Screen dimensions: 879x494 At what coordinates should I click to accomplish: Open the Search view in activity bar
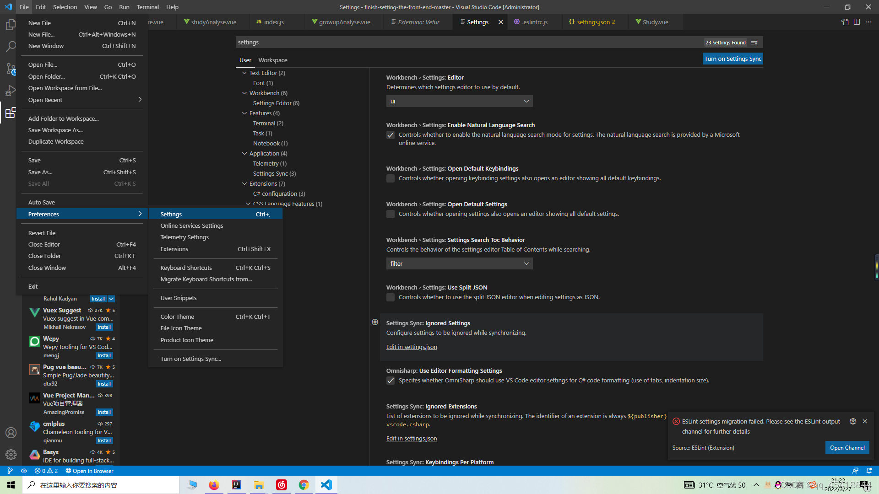[x=11, y=46]
